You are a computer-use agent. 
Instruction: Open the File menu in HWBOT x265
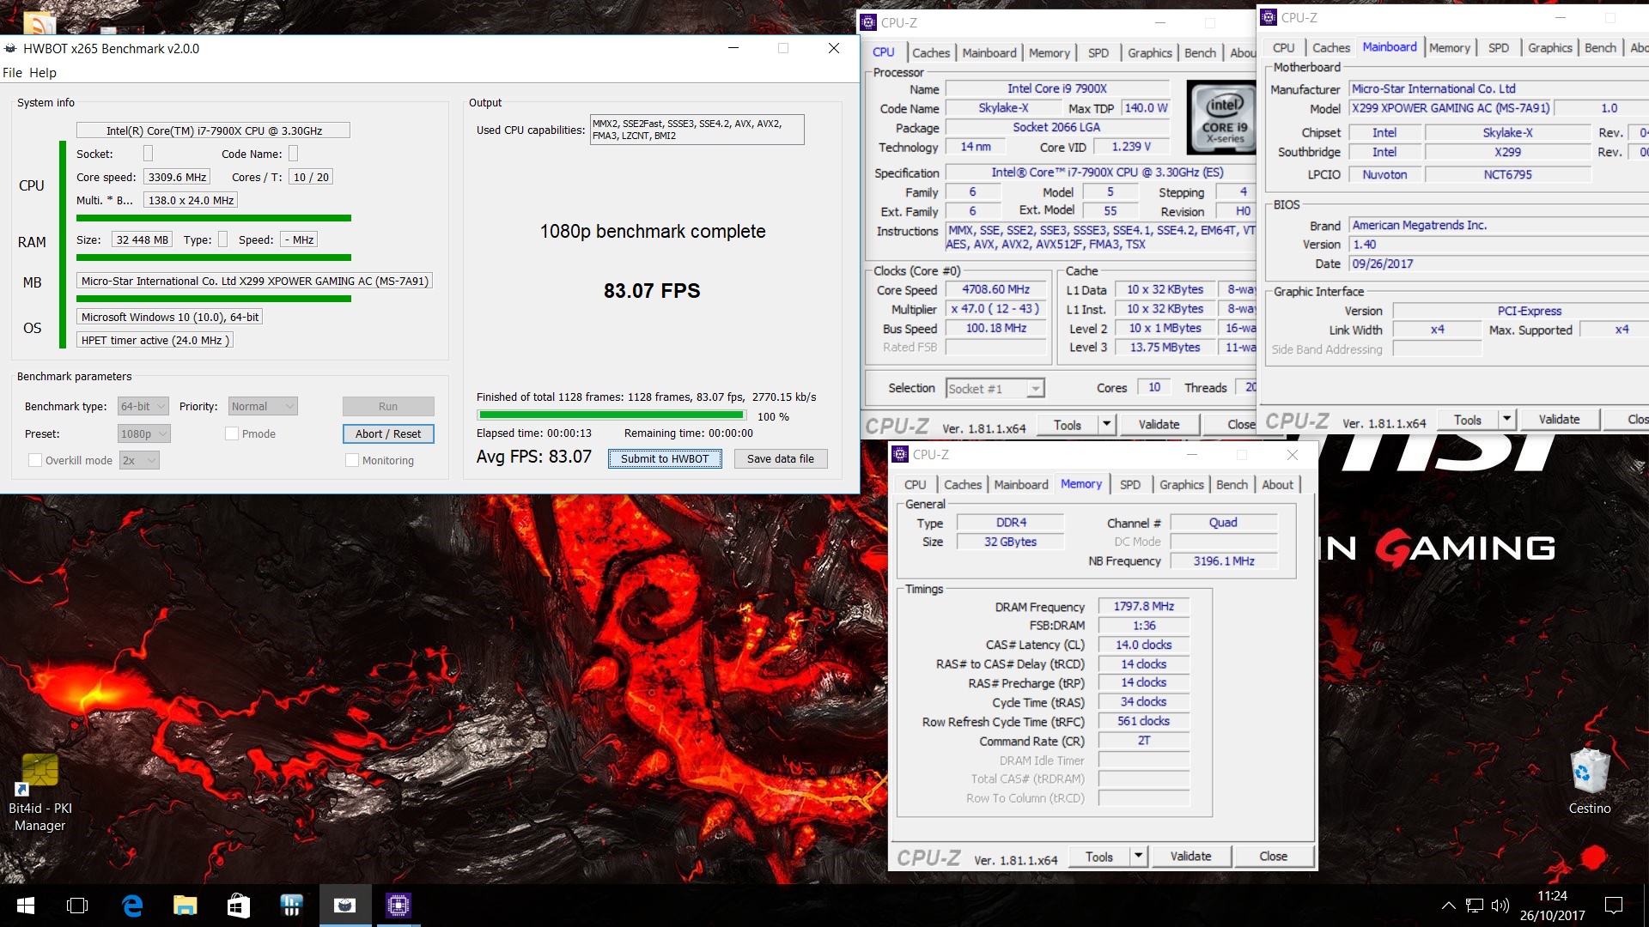(x=12, y=73)
